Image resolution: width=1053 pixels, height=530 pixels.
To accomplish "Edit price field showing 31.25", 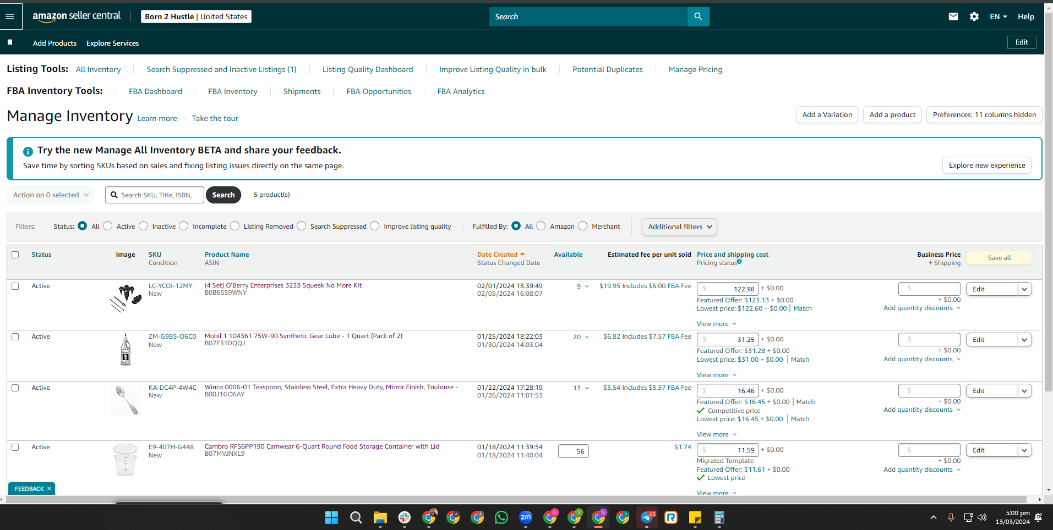I will point(728,339).
